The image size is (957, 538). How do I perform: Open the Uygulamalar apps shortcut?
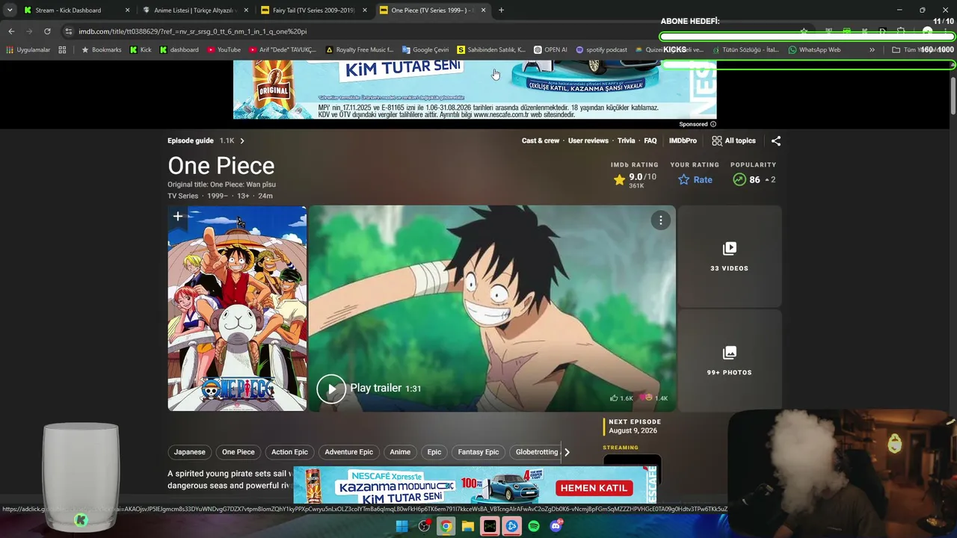coord(28,50)
